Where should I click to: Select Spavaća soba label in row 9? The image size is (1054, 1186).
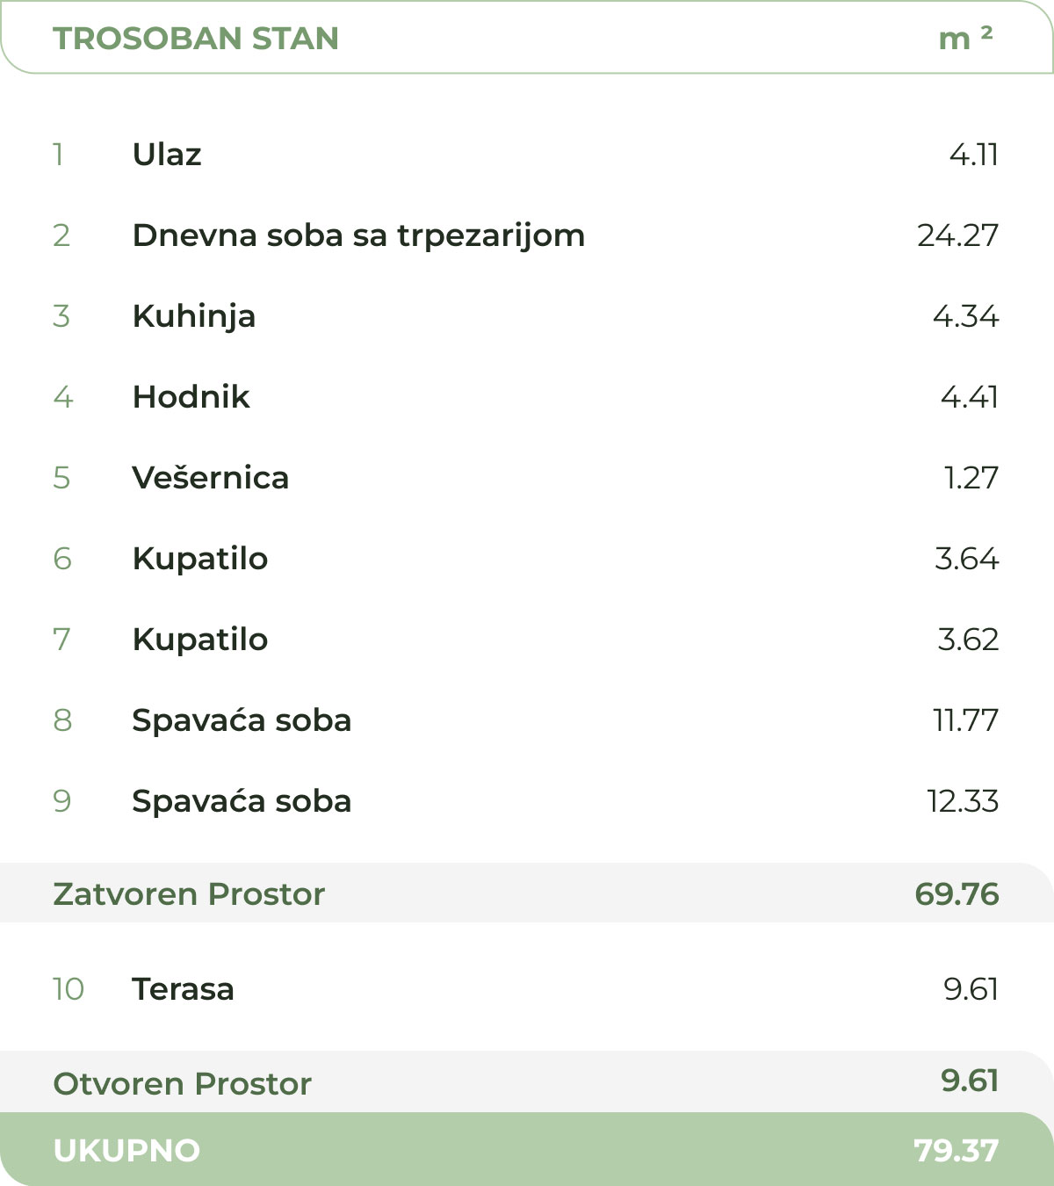[x=242, y=801]
